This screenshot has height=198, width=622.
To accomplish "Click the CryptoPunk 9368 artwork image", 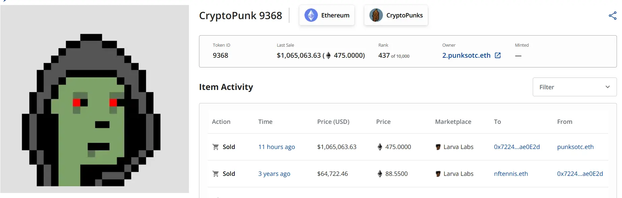I will pos(95,99).
